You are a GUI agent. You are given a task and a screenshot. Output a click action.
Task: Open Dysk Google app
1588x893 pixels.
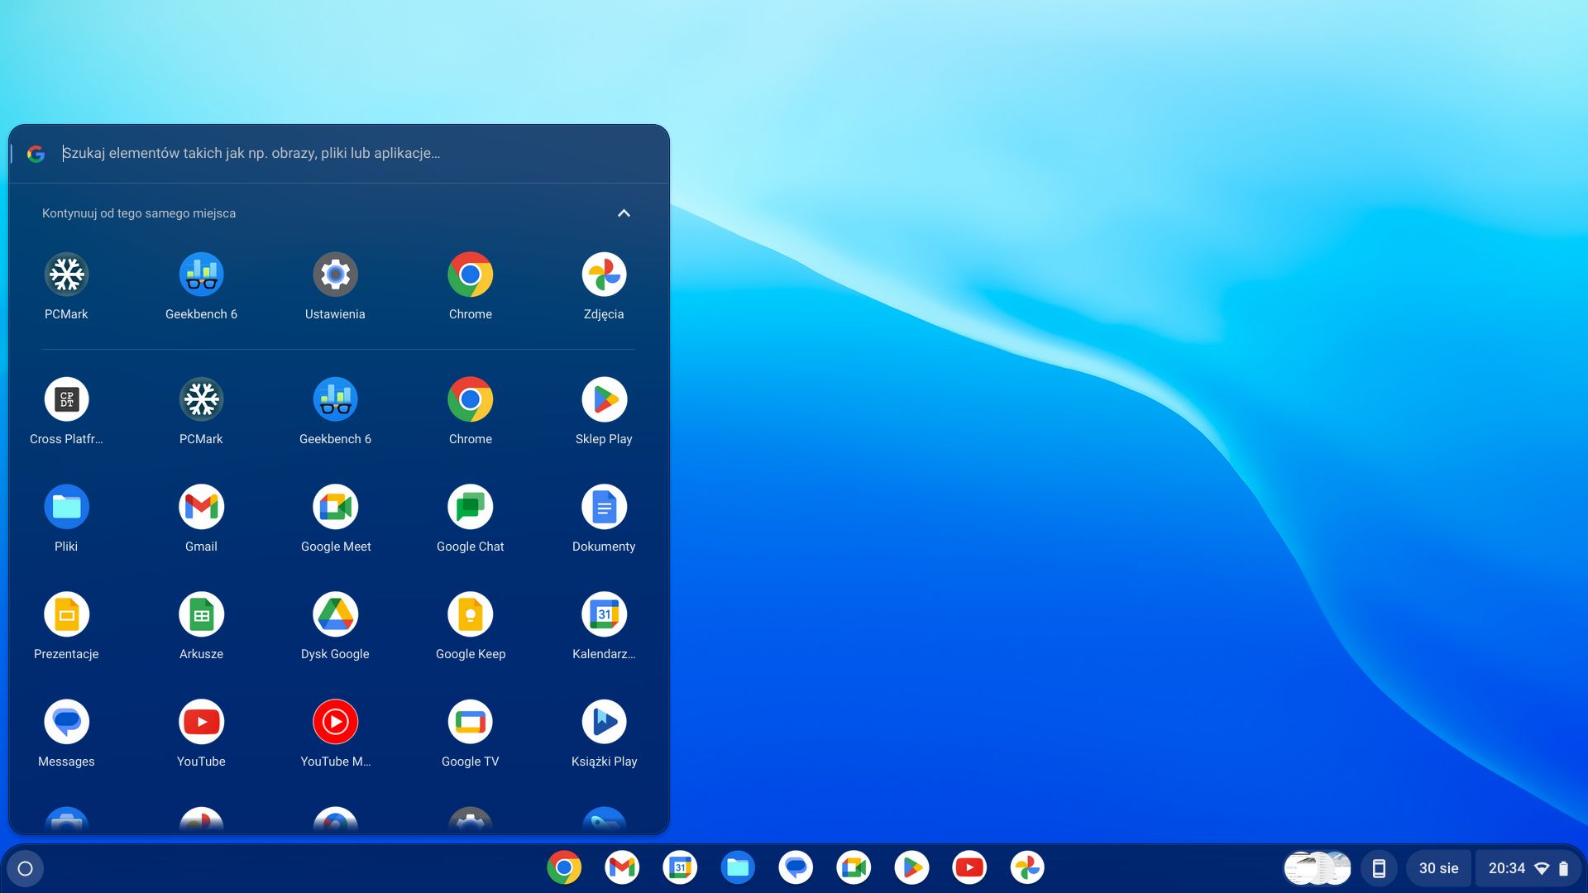coord(335,626)
